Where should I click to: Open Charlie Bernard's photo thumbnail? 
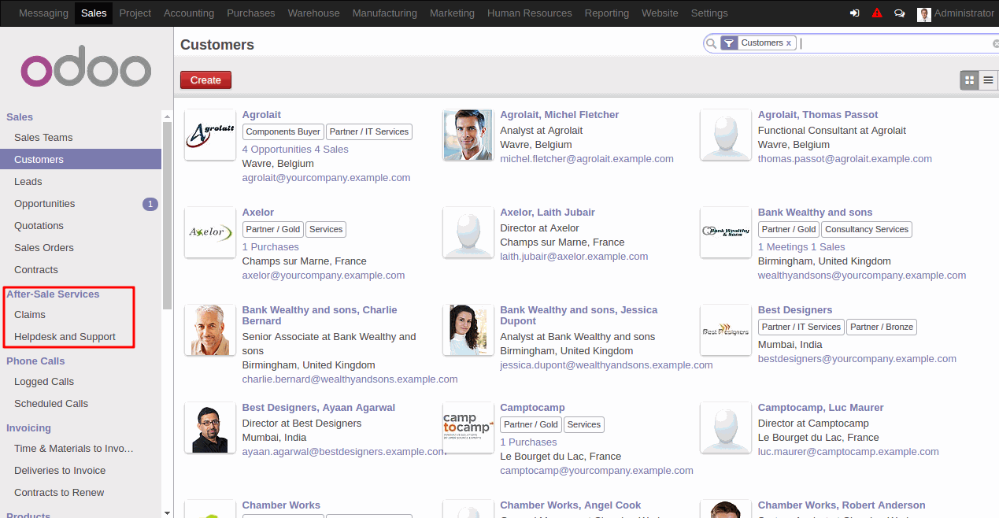click(x=210, y=330)
